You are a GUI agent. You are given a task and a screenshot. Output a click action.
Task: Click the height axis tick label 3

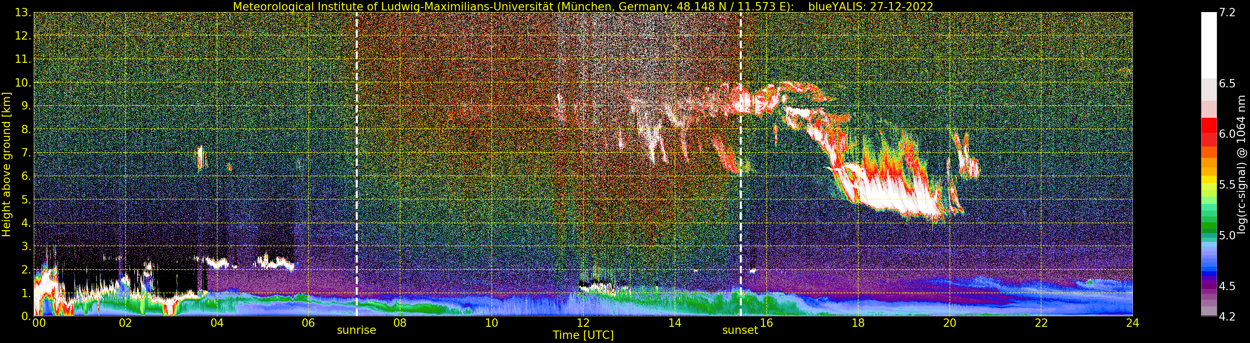tap(26, 246)
